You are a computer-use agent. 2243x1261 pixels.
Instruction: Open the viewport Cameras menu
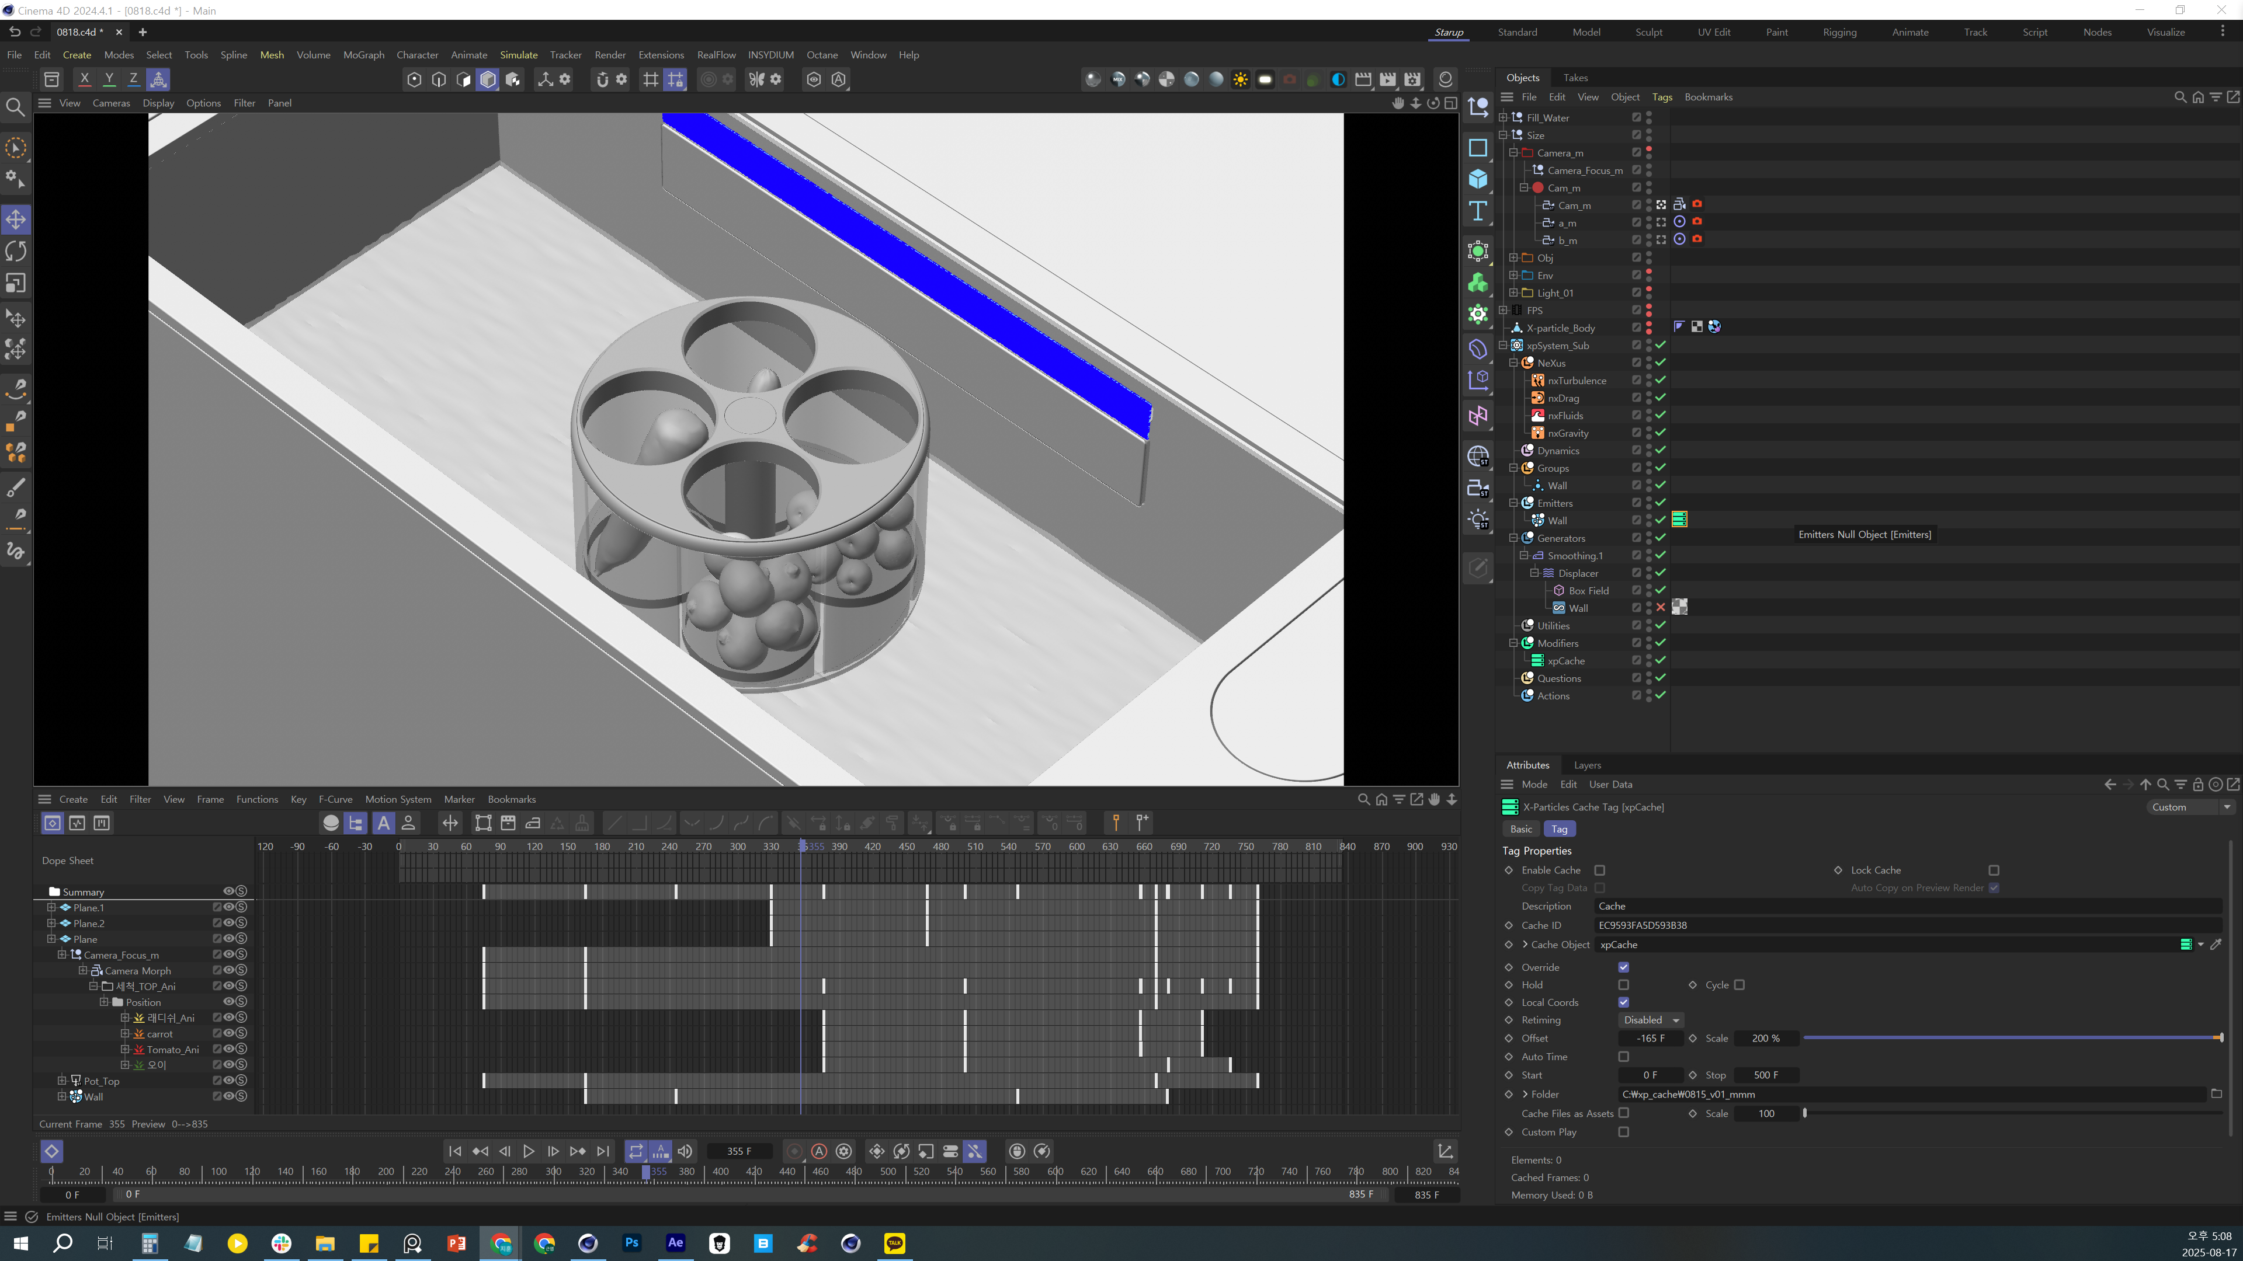click(112, 103)
